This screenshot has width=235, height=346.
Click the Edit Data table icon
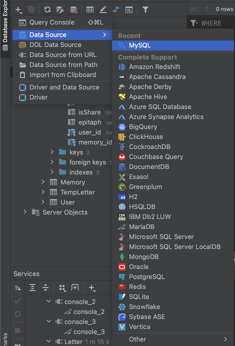point(90,9)
